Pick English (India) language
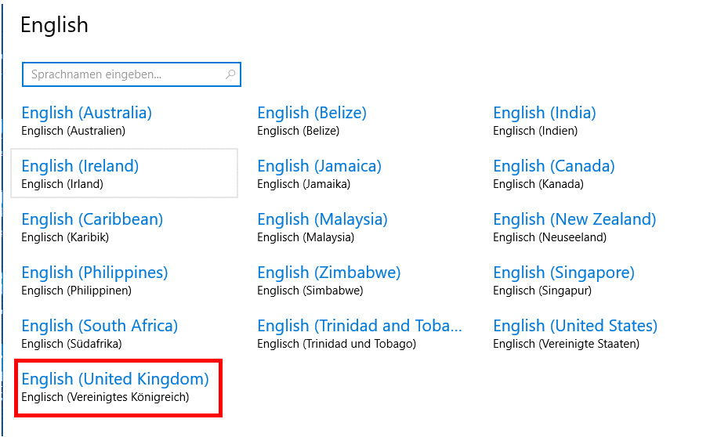Screen dimensions: 710x437 [x=545, y=113]
